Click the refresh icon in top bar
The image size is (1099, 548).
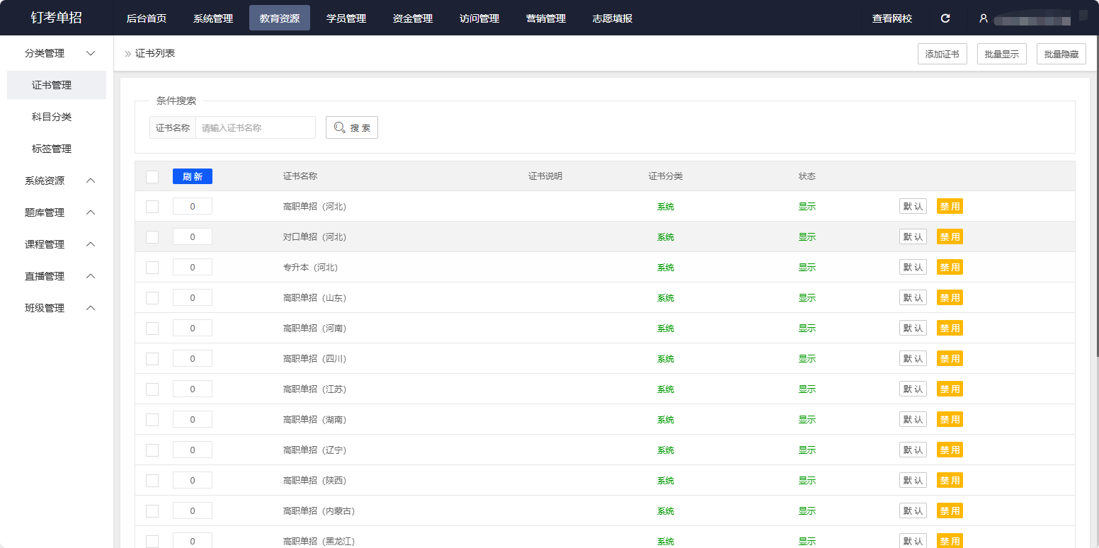pyautogui.click(x=945, y=18)
